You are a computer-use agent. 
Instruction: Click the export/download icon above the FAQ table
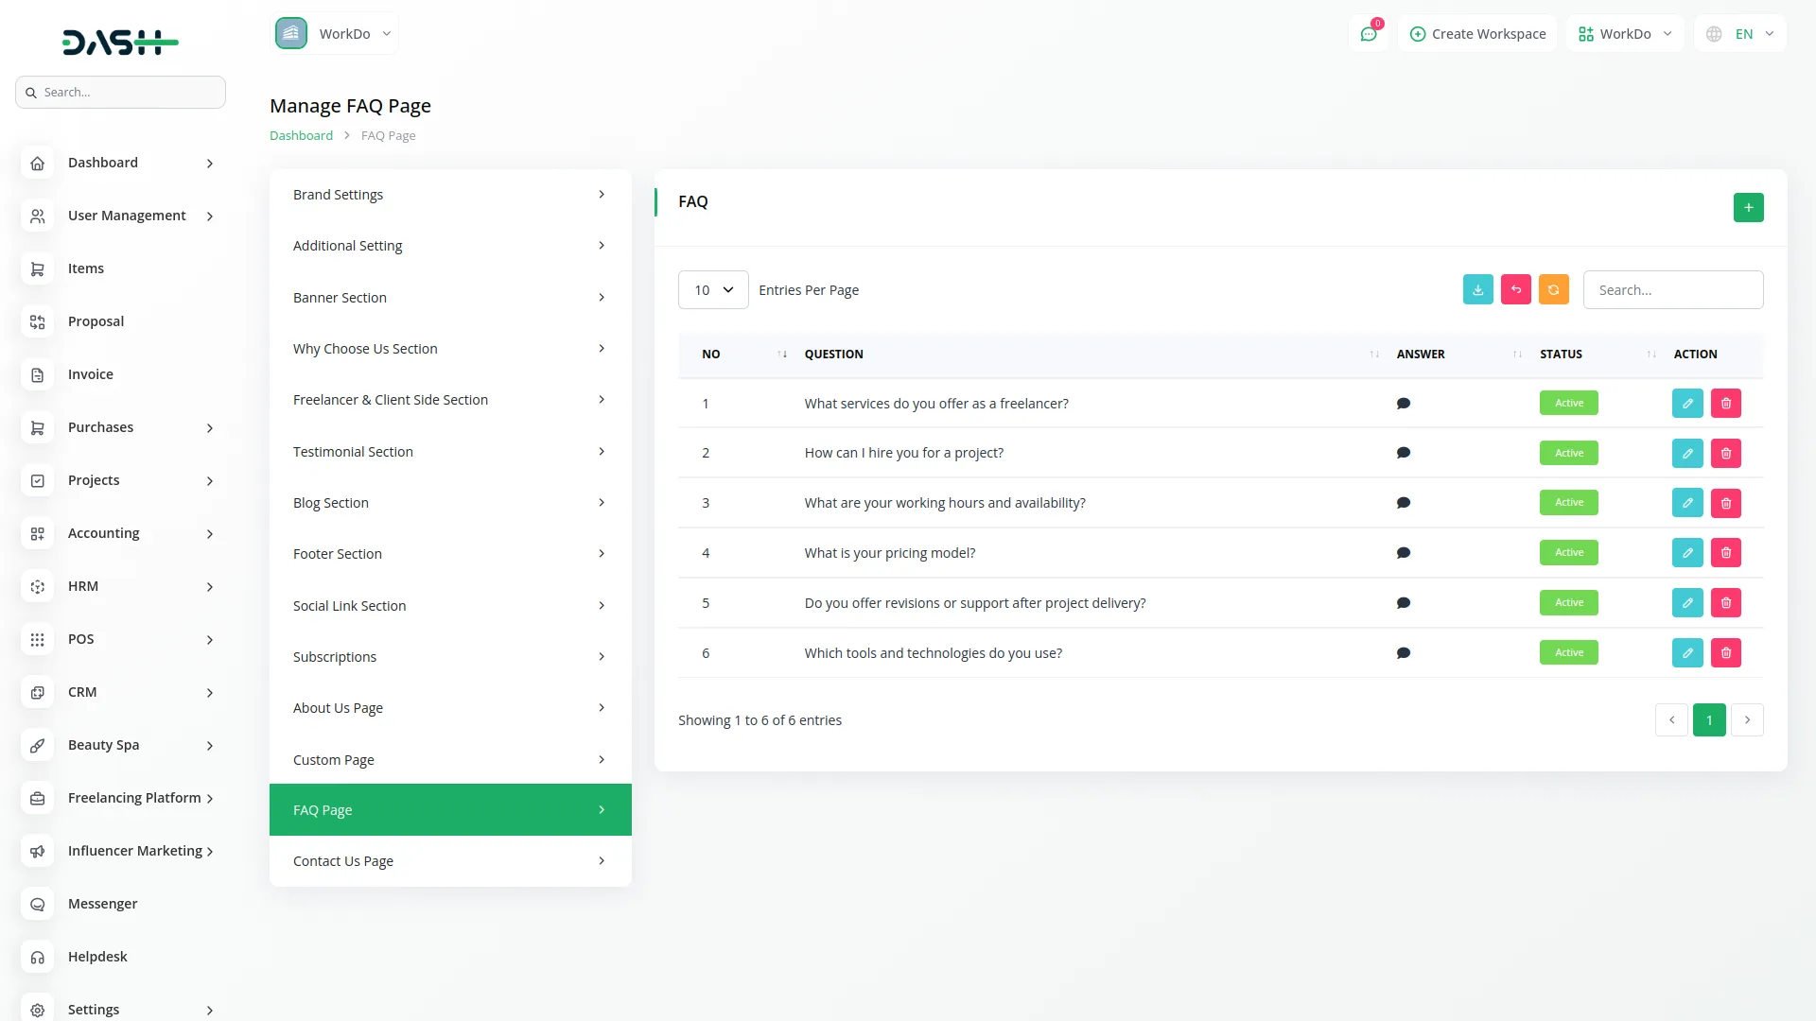coord(1477,289)
